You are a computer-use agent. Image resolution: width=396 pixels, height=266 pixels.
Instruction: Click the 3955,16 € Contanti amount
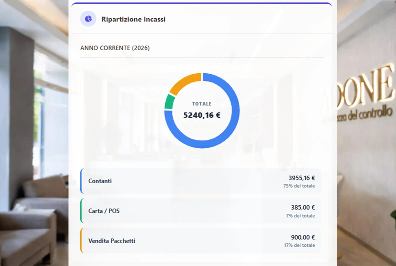click(301, 178)
